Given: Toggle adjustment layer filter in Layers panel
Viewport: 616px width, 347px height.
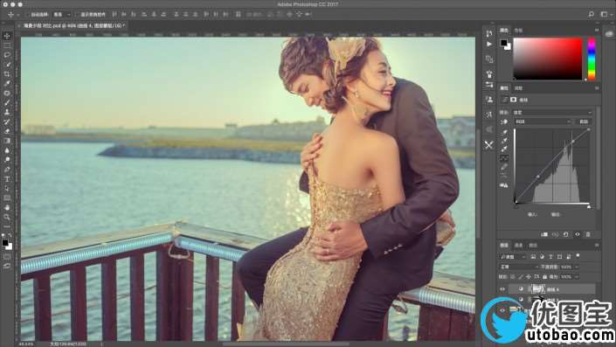Looking at the screenshot, I should (542, 257).
